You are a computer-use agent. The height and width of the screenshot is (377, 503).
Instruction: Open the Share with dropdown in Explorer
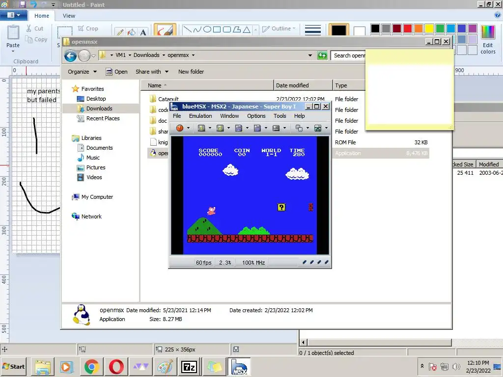click(152, 72)
